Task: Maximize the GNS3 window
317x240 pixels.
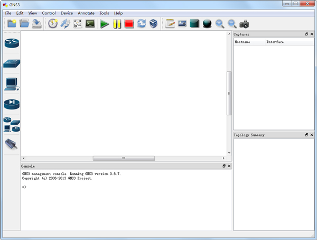Action: (x=295, y=4)
